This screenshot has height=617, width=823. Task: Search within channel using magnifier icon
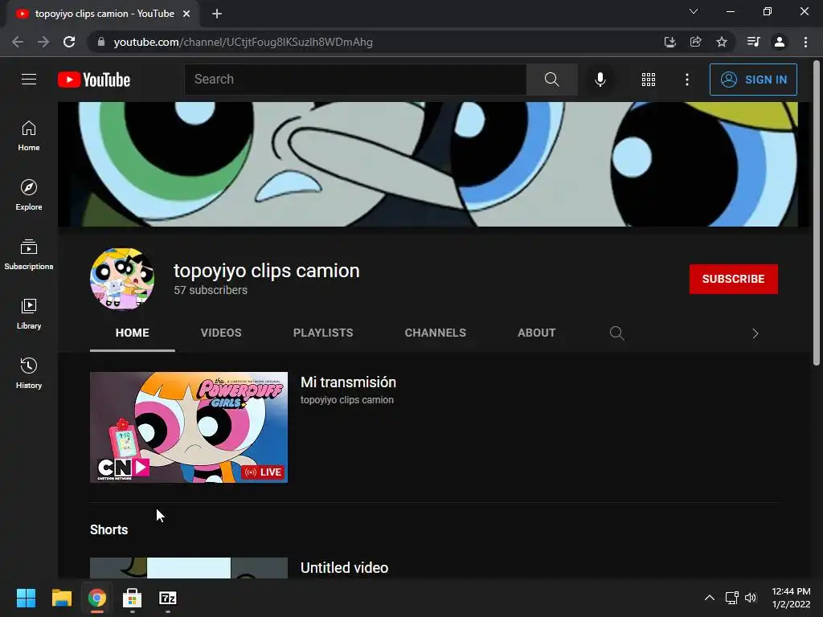[x=616, y=333]
